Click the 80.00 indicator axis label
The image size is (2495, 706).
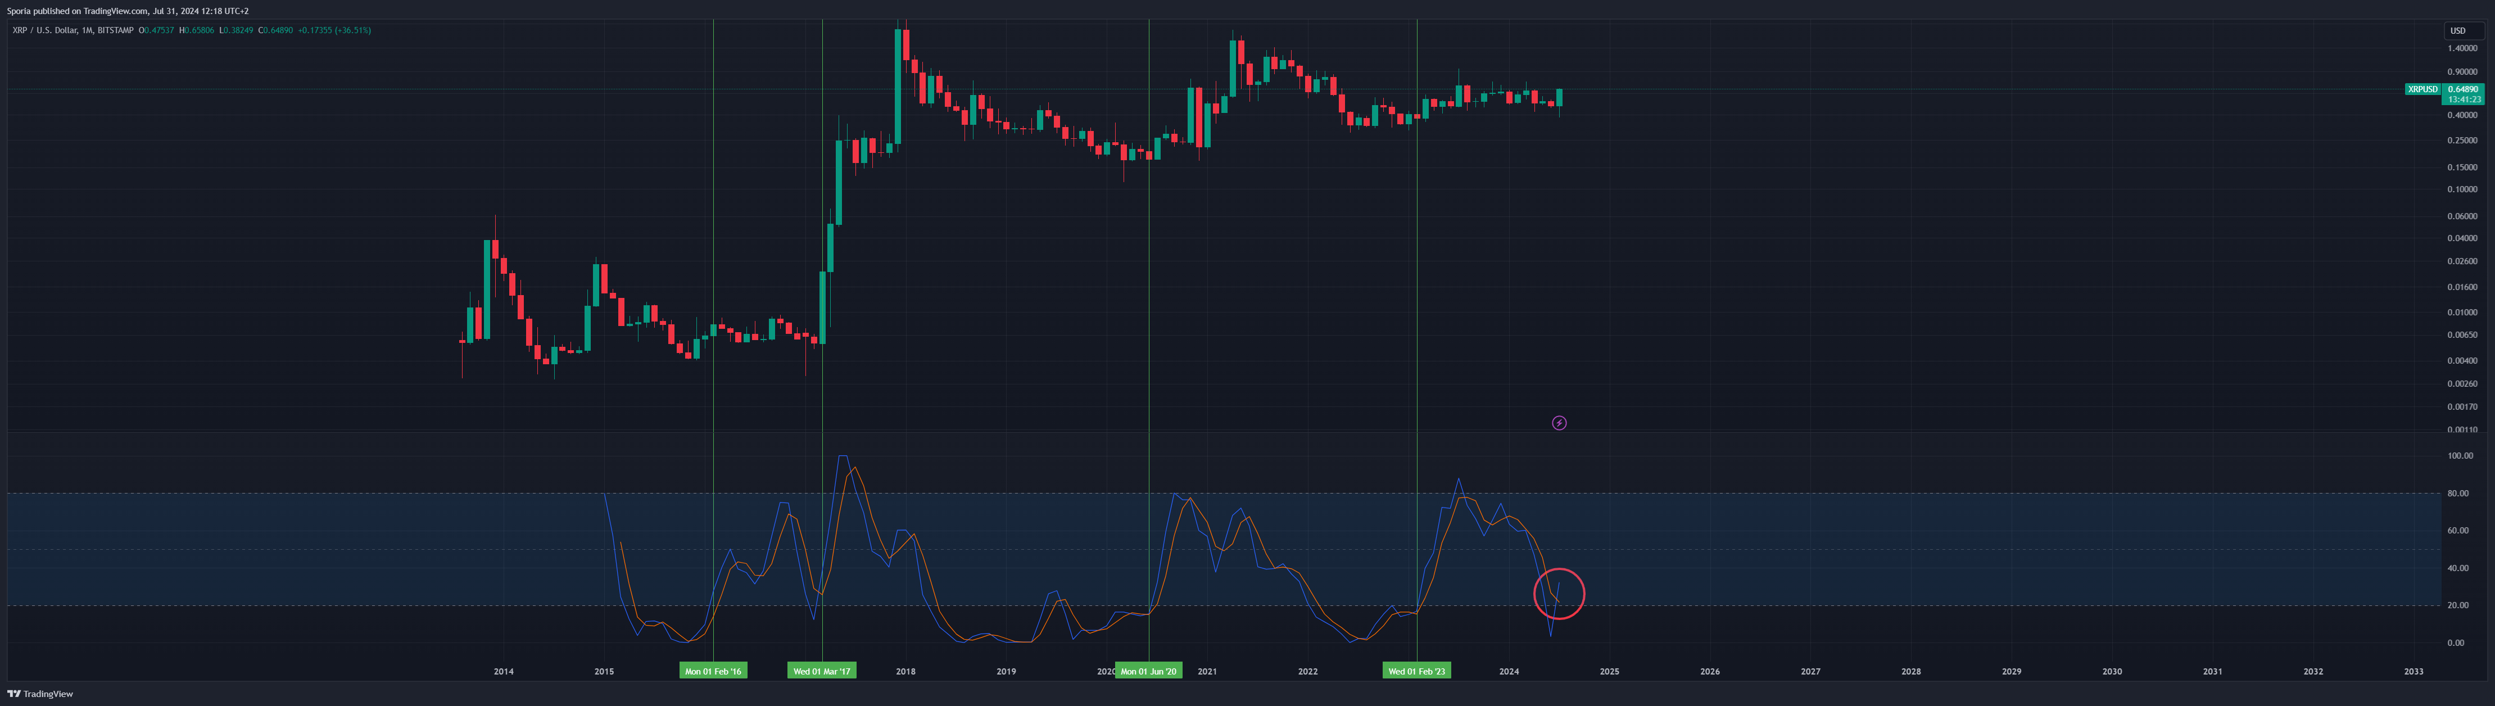pyautogui.click(x=2457, y=494)
